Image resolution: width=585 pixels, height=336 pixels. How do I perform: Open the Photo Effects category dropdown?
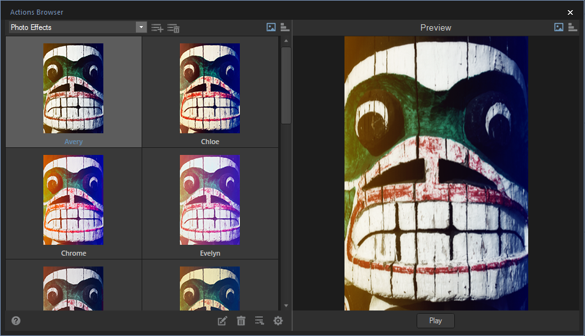click(x=78, y=27)
